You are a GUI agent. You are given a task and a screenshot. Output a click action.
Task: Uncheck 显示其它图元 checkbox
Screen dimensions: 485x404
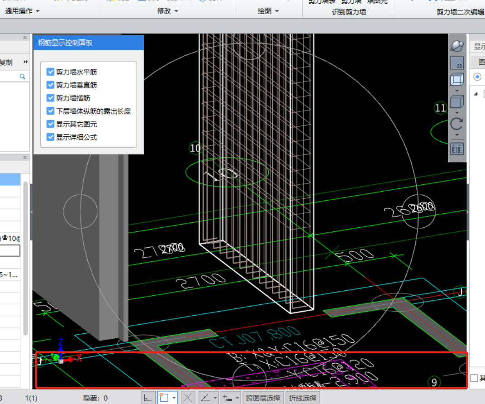pyautogui.click(x=50, y=124)
